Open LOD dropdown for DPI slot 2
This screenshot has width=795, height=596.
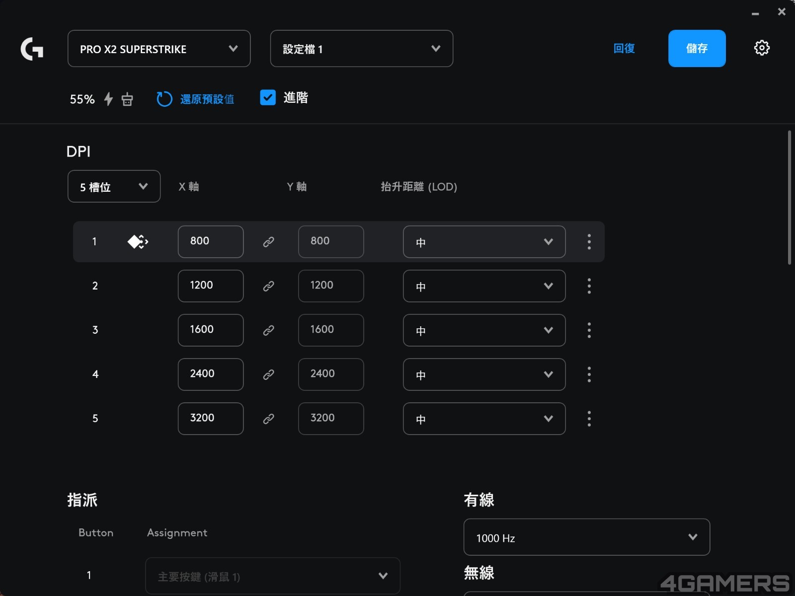(x=484, y=286)
